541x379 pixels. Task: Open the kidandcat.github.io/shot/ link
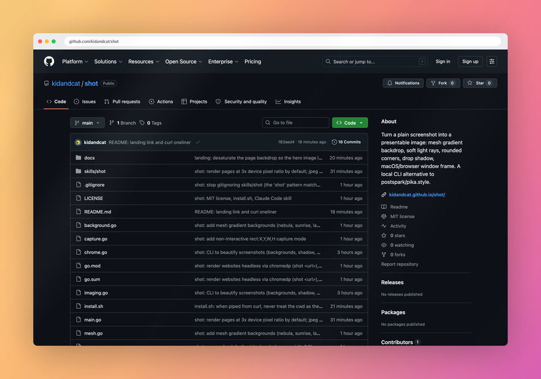click(417, 195)
